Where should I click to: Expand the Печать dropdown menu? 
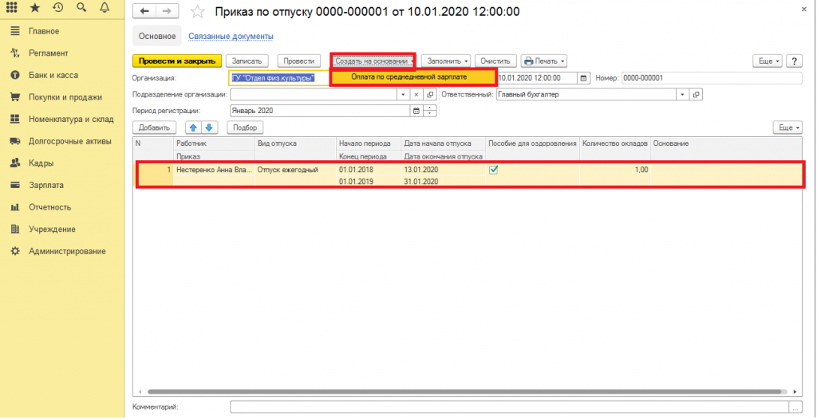tap(543, 61)
